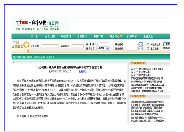The height and width of the screenshot is (132, 184).
Task: Select the 全文检索 radio button
Action: click(148, 48)
